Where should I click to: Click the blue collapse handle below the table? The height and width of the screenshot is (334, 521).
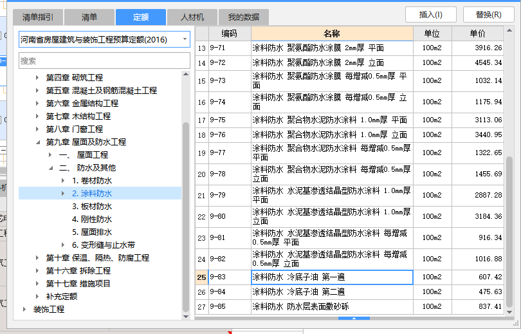pos(354,319)
